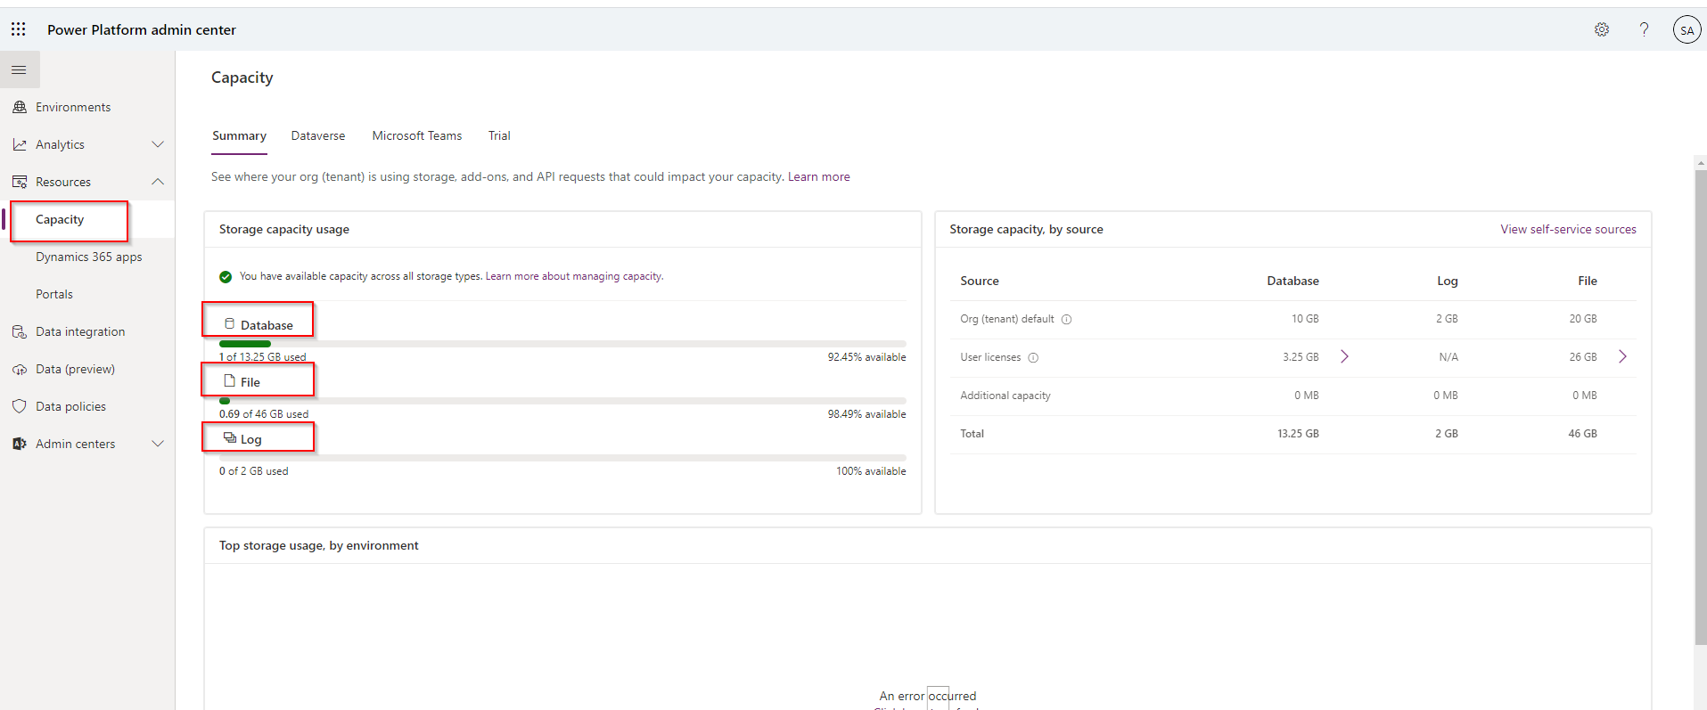
Task: Click the Source column header
Action: coord(980,281)
